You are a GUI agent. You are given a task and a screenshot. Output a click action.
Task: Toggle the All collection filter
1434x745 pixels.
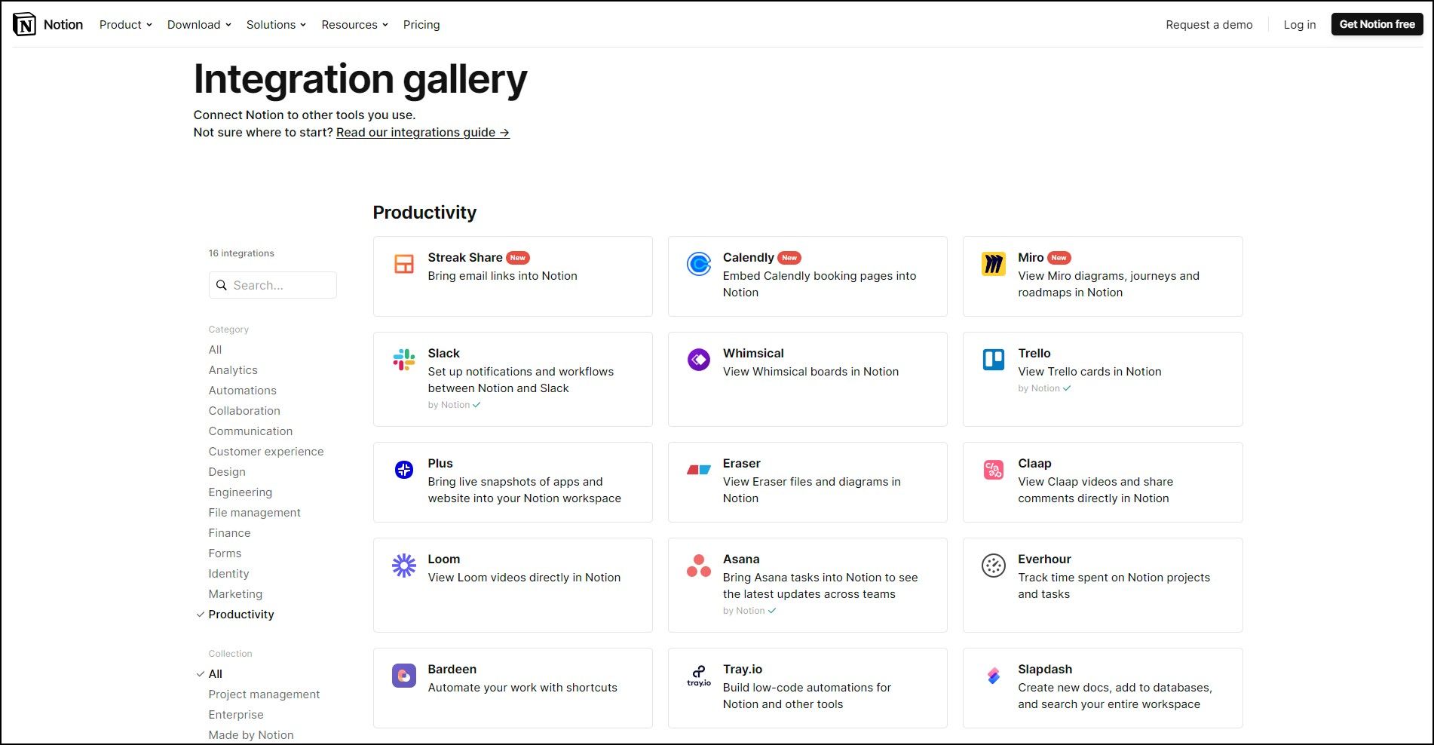pyautogui.click(x=215, y=673)
